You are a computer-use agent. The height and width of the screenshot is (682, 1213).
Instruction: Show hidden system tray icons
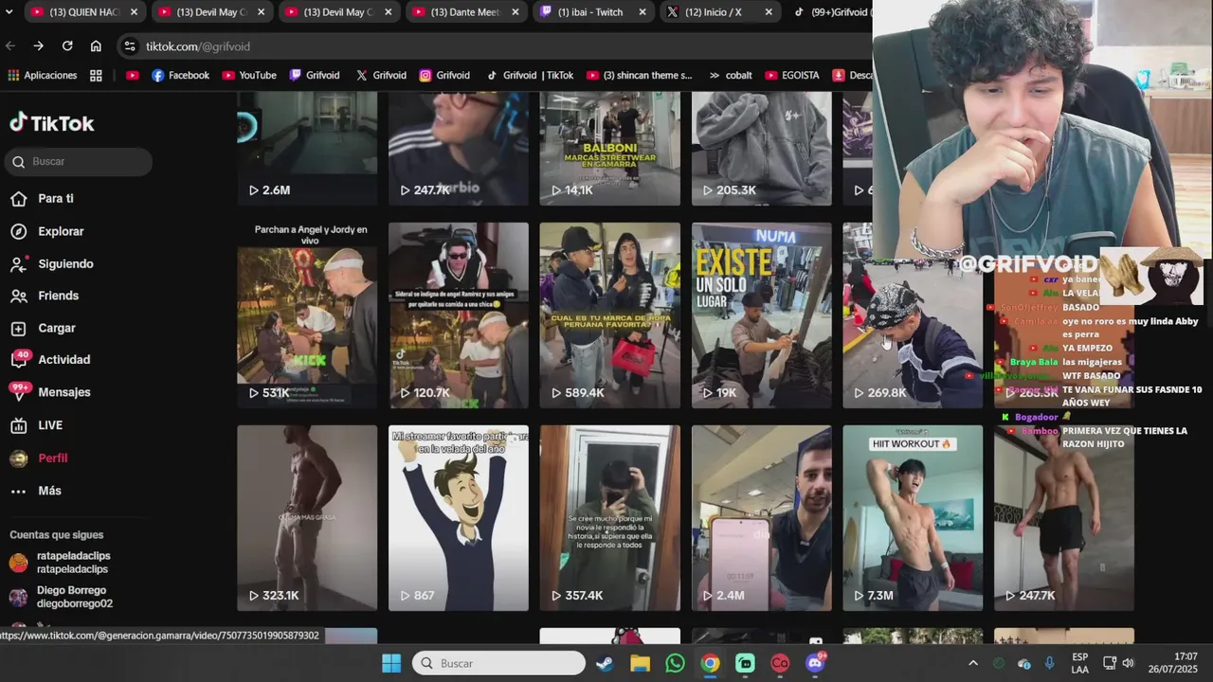coord(972,663)
